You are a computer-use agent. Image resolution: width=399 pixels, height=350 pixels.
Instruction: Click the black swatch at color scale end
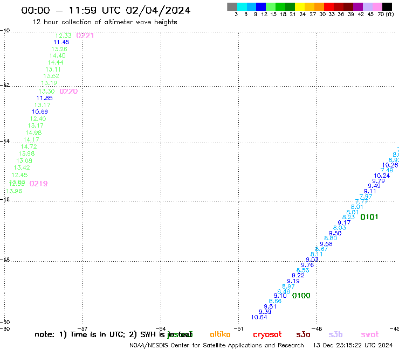coord(387,6)
